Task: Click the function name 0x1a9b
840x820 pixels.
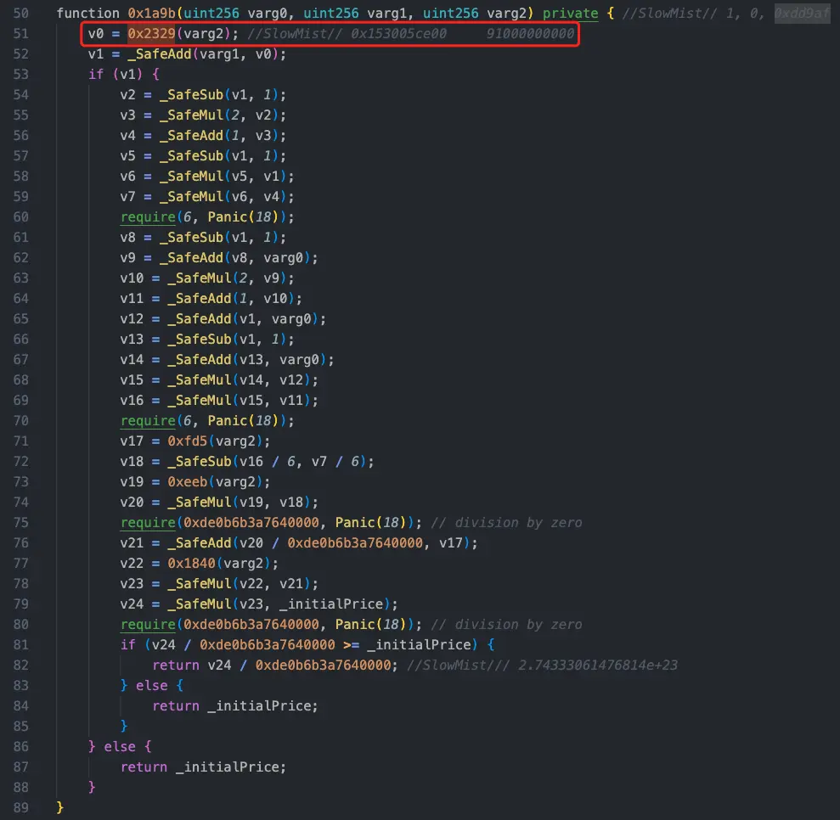Action: [151, 14]
